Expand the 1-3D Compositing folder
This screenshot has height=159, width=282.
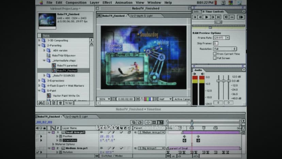tap(39, 40)
